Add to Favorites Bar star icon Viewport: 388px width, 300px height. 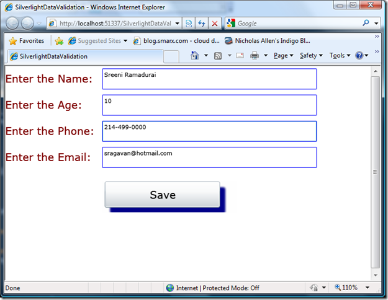(59, 41)
